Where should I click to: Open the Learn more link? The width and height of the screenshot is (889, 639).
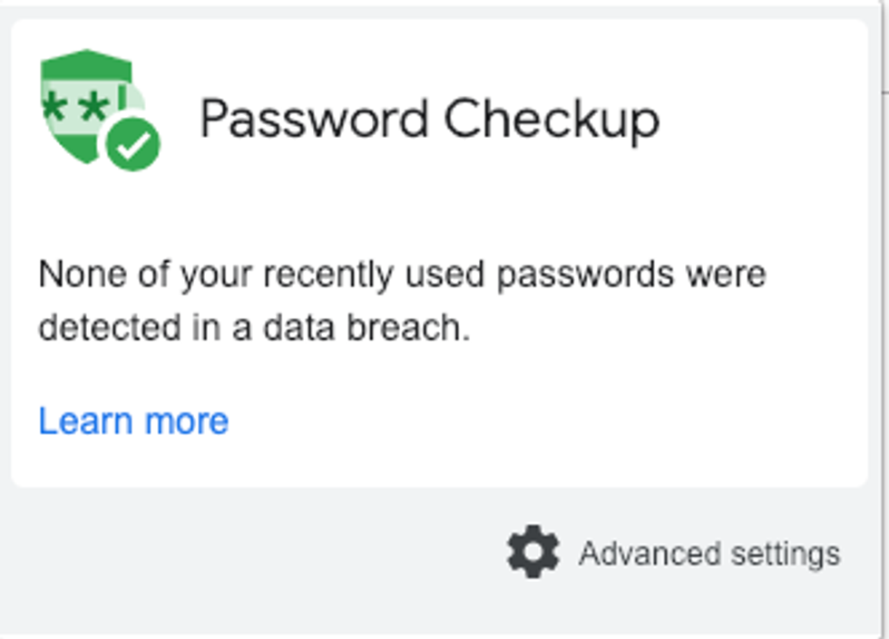point(133,421)
